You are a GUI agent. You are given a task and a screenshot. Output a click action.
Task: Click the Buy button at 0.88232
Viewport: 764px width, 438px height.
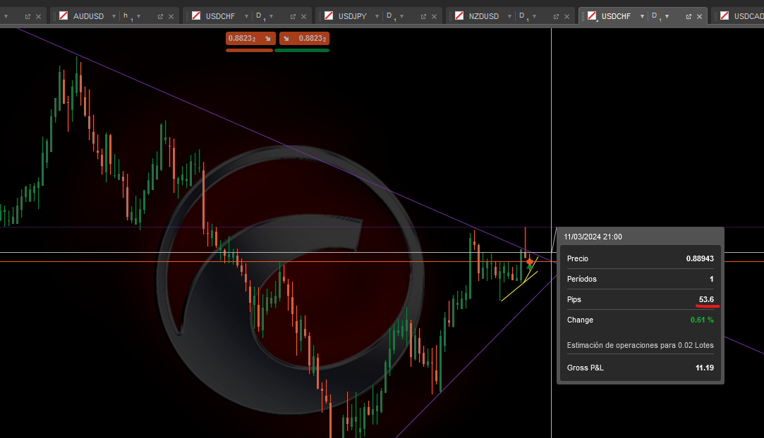[x=304, y=39]
